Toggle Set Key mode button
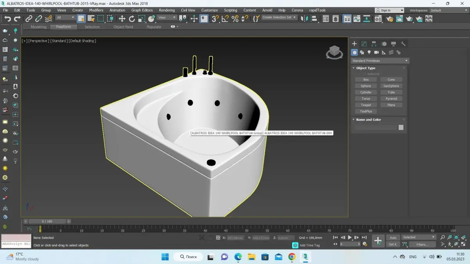Viewport: 470px width, 264px height. coord(393,244)
